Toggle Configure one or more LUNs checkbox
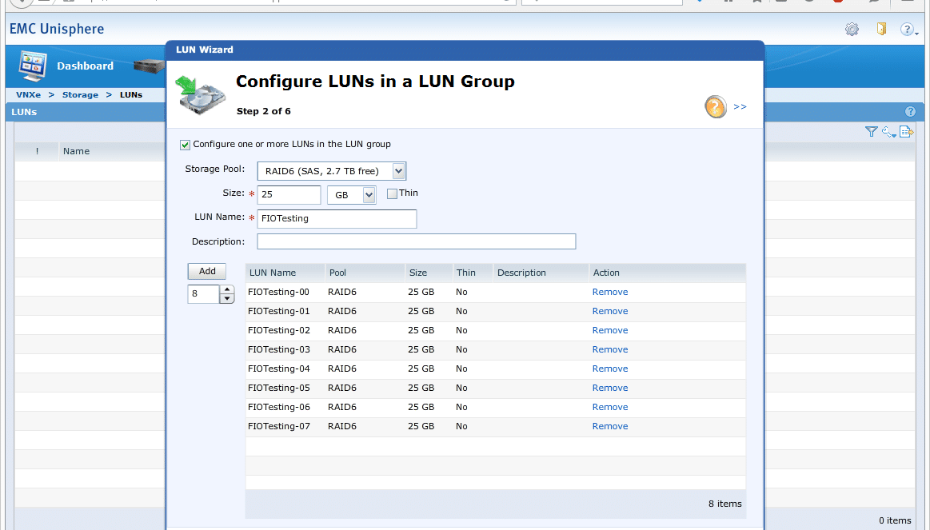The image size is (930, 530). pyautogui.click(x=185, y=145)
